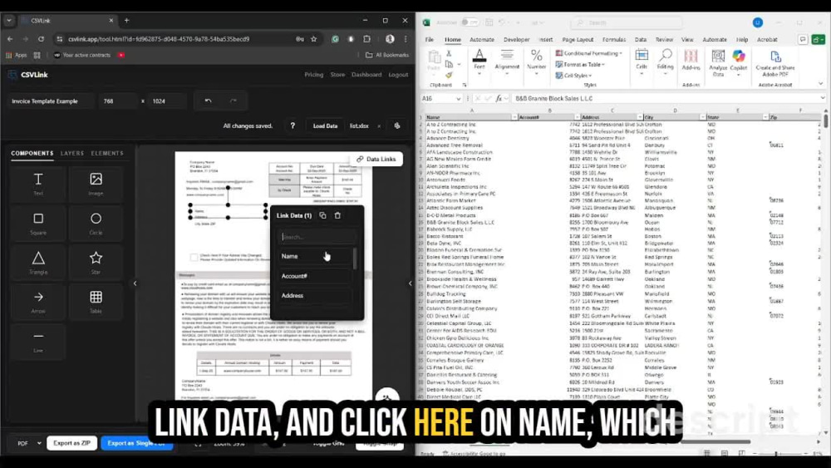Screen dimensions: 831x468
Task: Open the Dashboard link in CSVLink
Action: [366, 75]
